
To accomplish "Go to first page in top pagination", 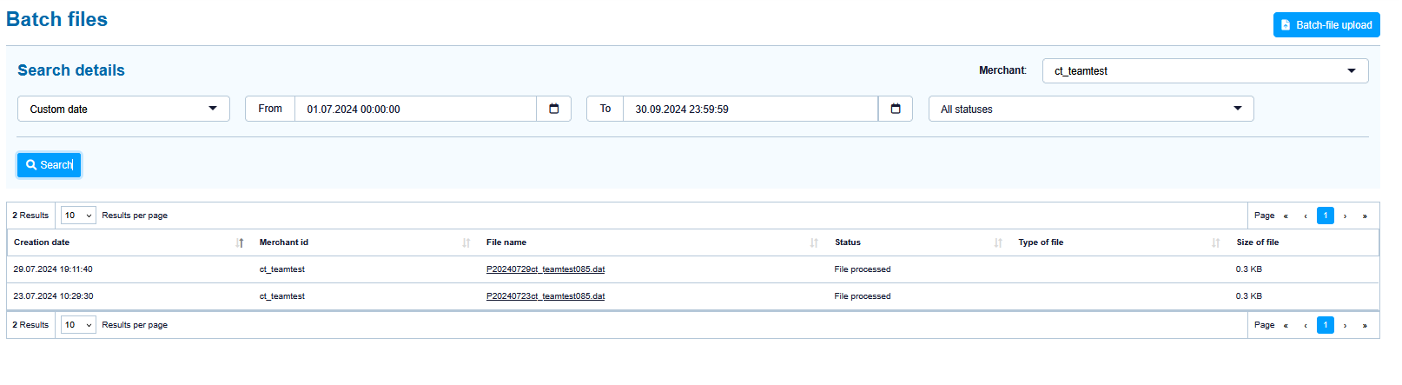I will 1286,216.
